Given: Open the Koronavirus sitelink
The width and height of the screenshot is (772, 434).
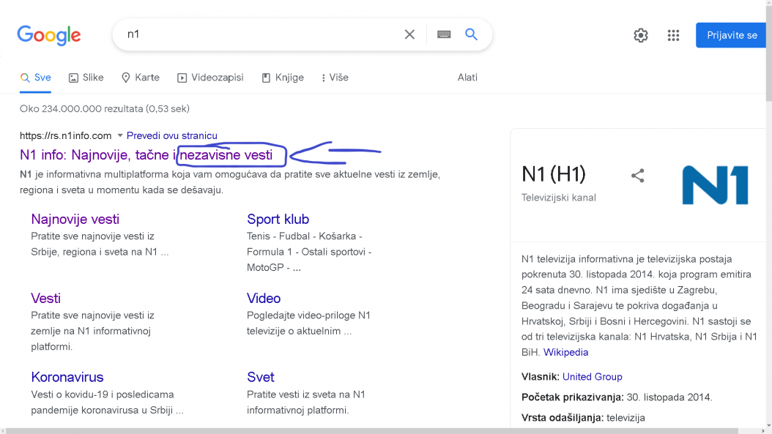Looking at the screenshot, I should coord(67,377).
